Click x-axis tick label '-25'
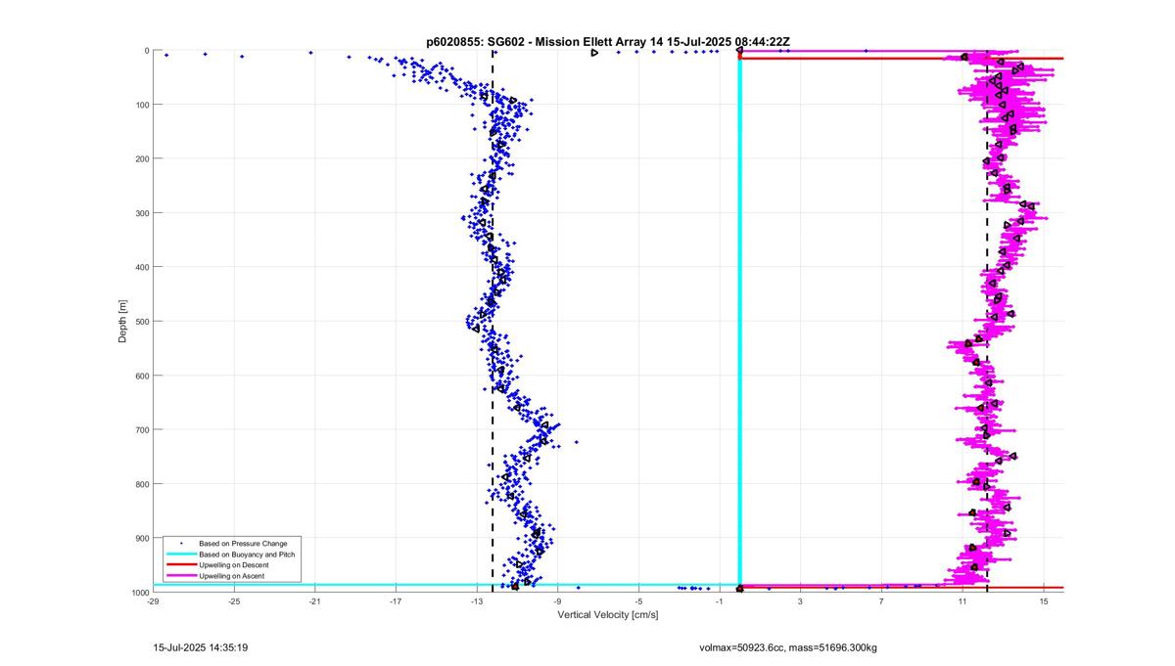Viewport: 1175px width, 666px height. point(234,601)
